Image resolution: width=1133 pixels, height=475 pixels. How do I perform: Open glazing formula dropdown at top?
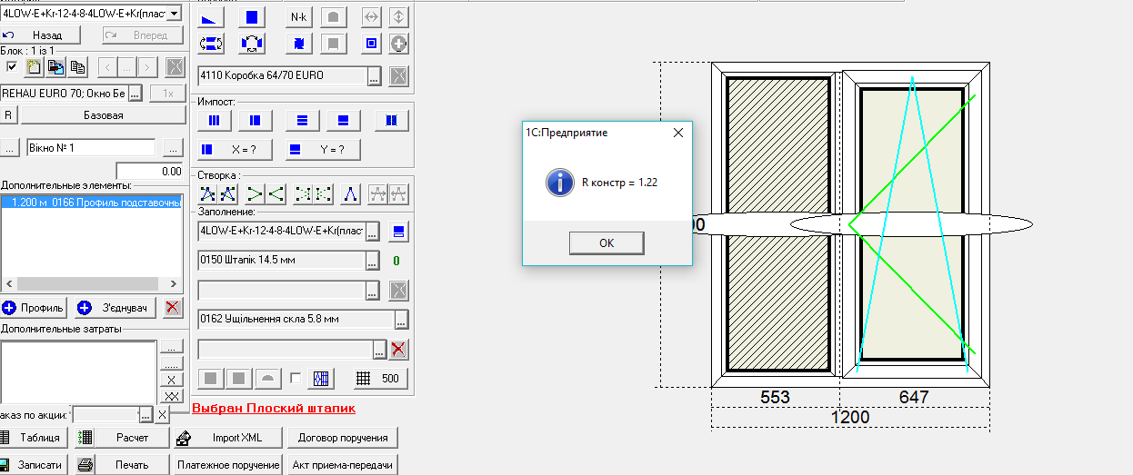pos(175,13)
